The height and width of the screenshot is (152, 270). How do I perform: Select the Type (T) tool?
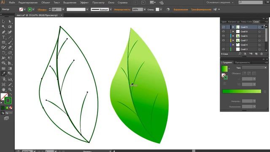[3, 37]
